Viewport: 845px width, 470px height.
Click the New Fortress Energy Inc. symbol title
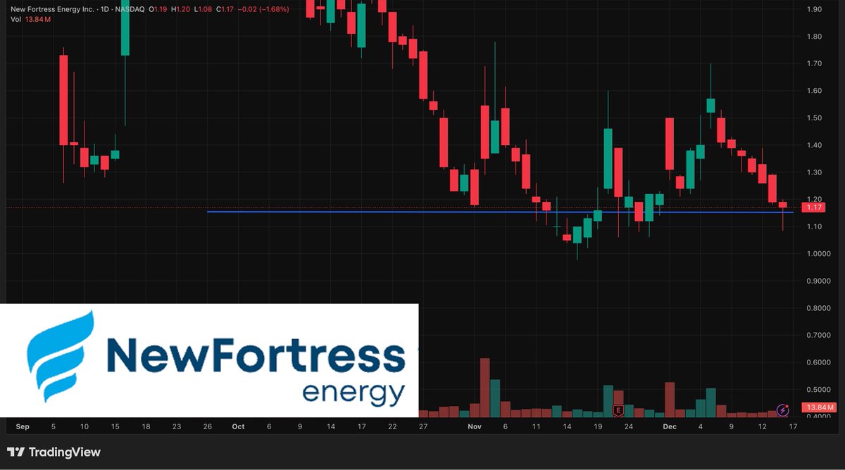coord(51,9)
